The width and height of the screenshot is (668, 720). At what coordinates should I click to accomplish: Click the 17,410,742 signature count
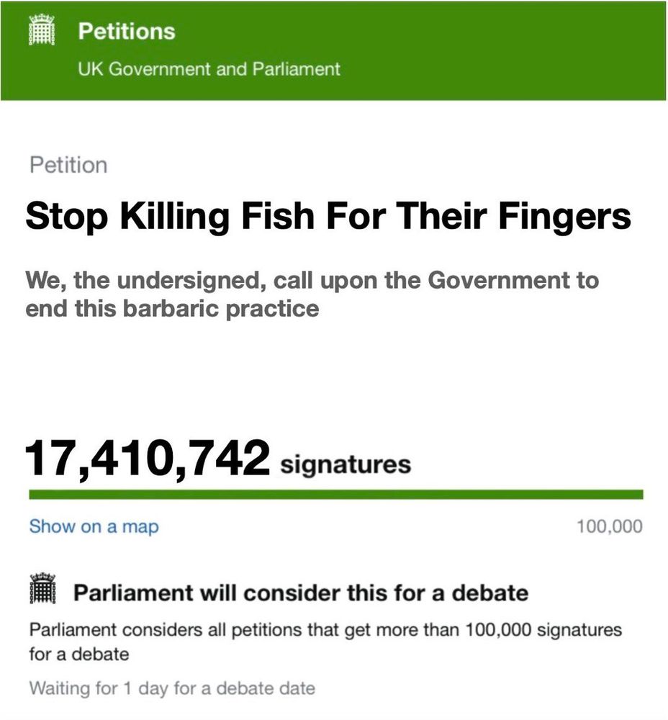148,458
